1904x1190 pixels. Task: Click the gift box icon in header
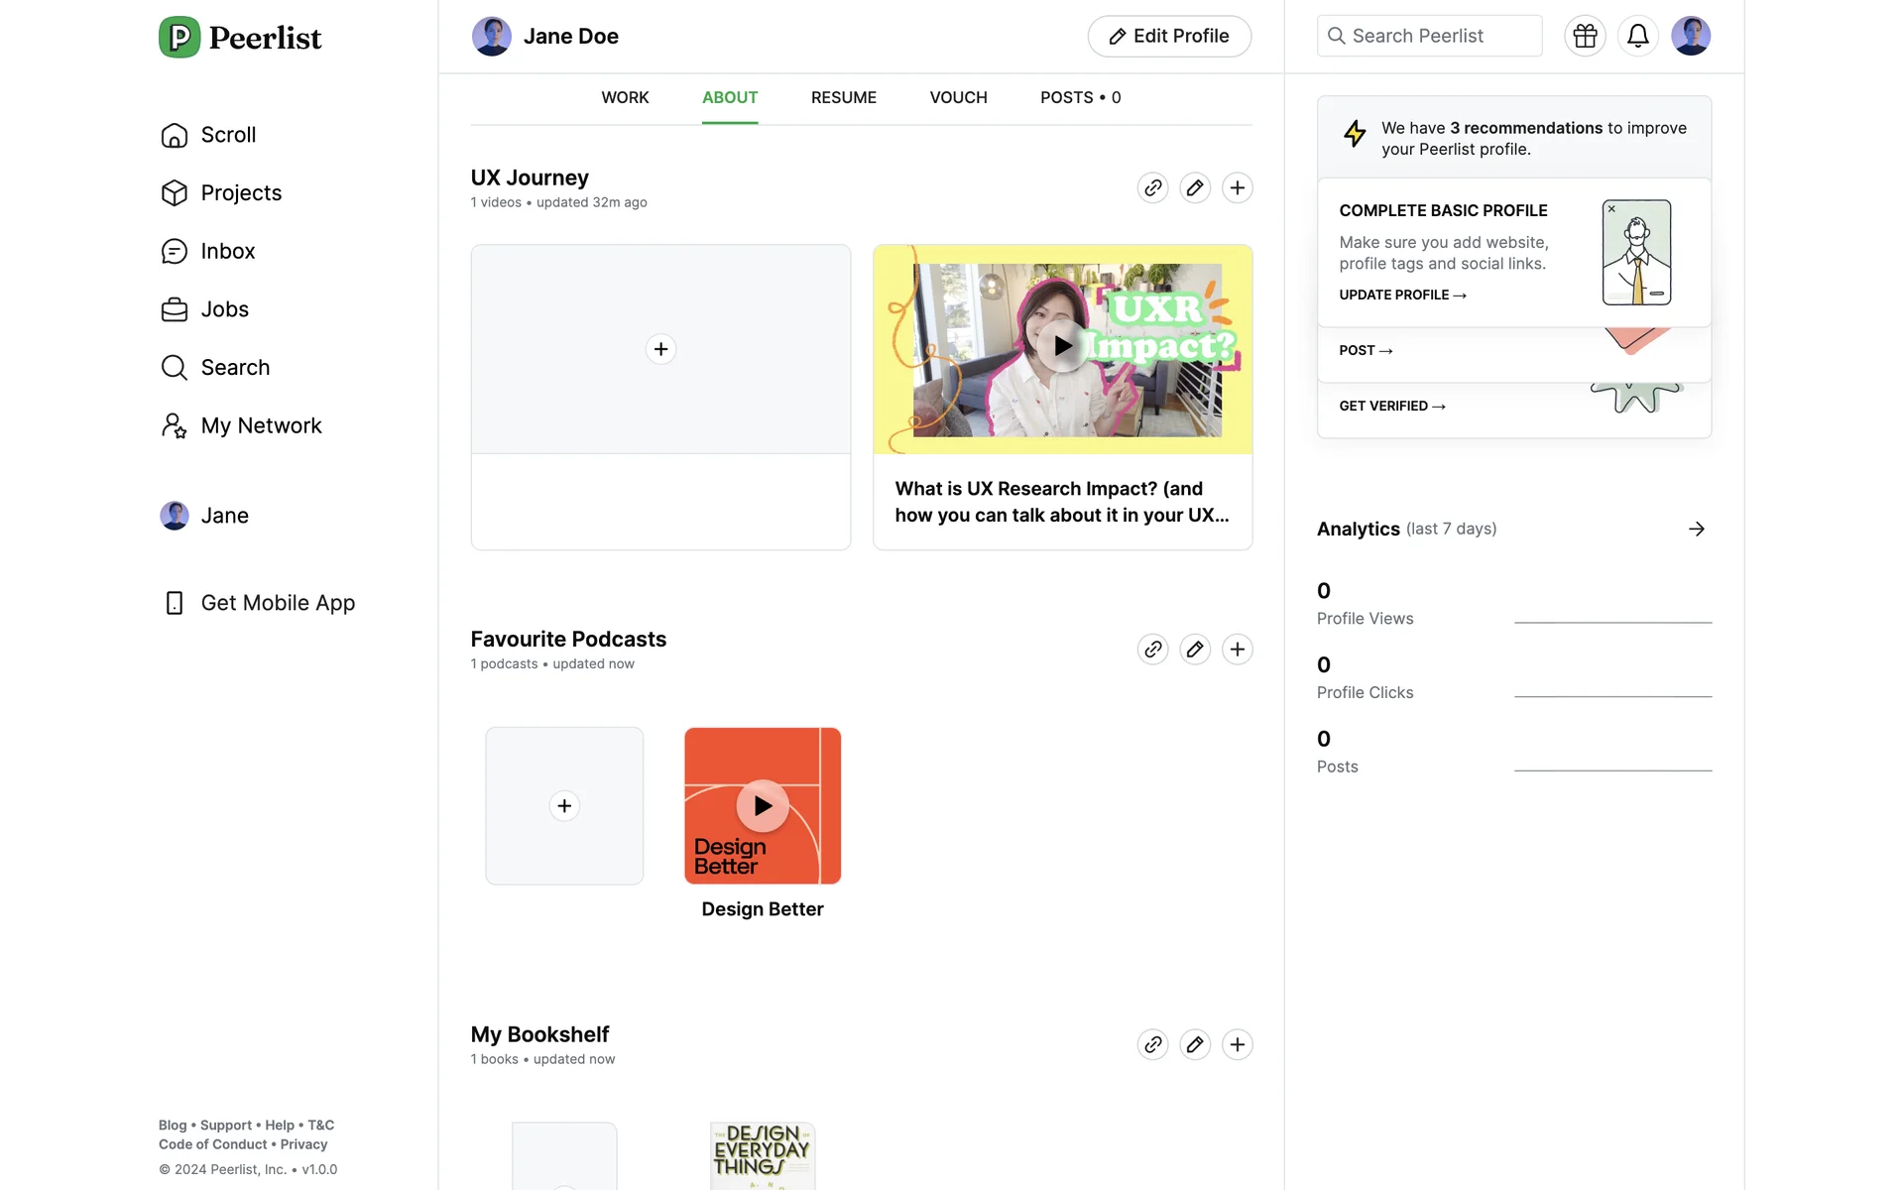[1585, 36]
